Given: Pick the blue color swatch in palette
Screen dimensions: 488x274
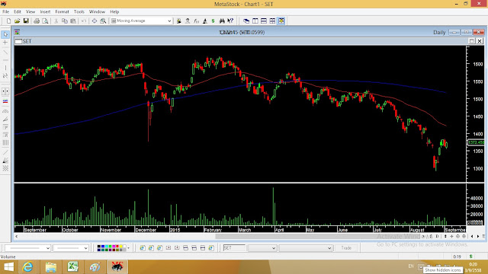Looking at the screenshot, I should click(103, 247).
